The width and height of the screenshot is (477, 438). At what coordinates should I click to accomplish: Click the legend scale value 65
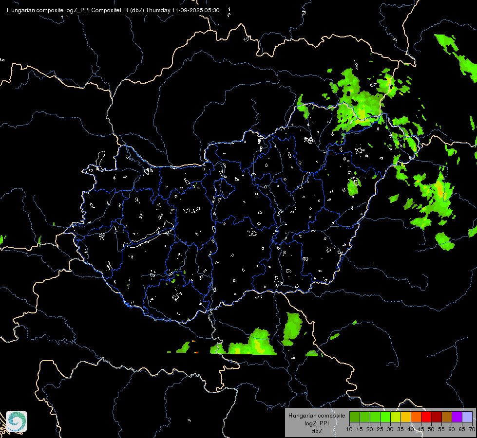click(x=462, y=430)
